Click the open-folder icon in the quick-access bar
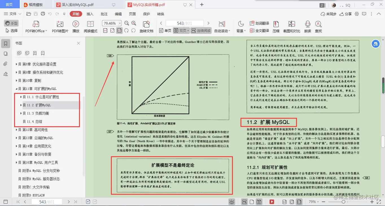The width and height of the screenshot is (385, 206). point(29,14)
